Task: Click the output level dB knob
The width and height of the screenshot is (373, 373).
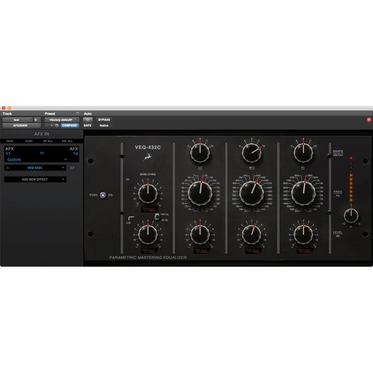Action: click(351, 216)
